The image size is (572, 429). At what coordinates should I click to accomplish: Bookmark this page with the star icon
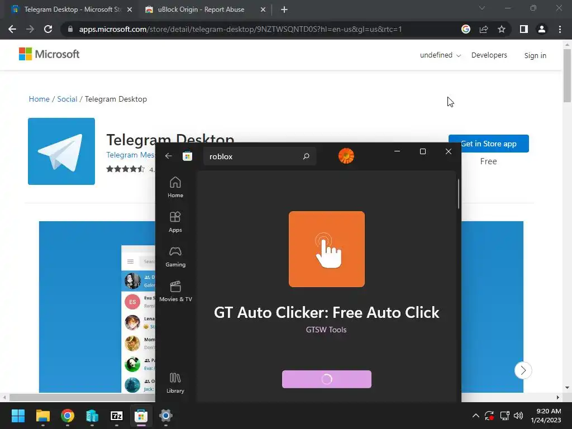click(x=502, y=29)
